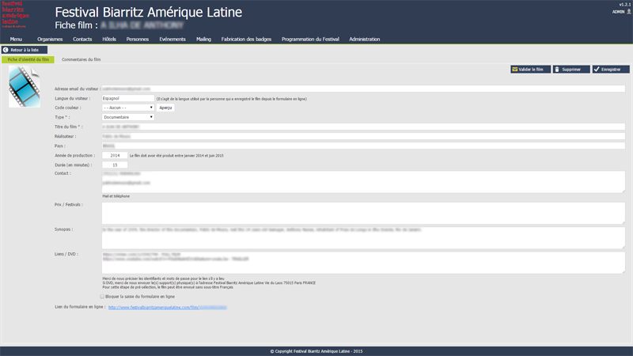Click the checkmark icon on Enregistrer
The image size is (633, 356).
[x=597, y=70]
